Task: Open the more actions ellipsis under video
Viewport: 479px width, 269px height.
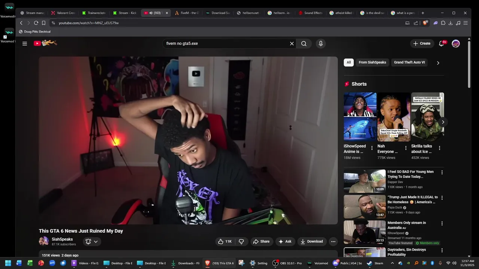Action: pos(333,241)
